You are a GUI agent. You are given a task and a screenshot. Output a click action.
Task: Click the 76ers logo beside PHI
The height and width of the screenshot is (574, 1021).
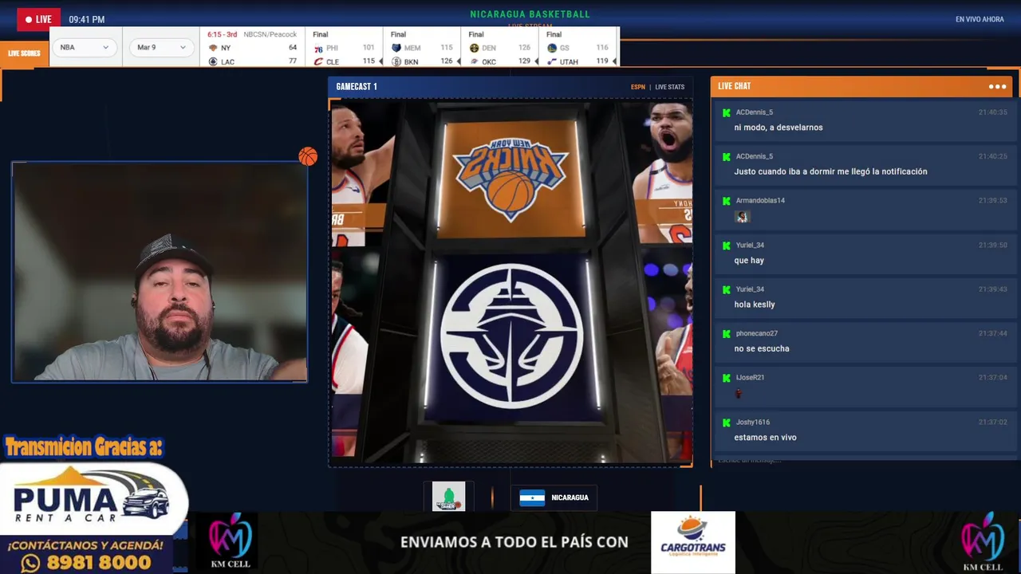318,48
